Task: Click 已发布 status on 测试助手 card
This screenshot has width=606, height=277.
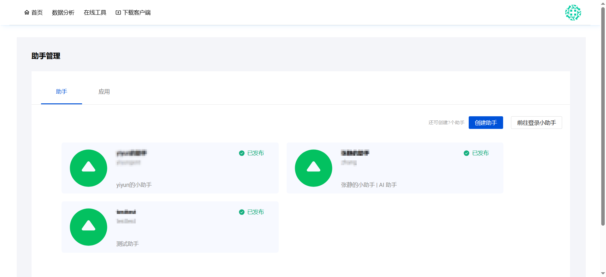Action: (x=256, y=212)
